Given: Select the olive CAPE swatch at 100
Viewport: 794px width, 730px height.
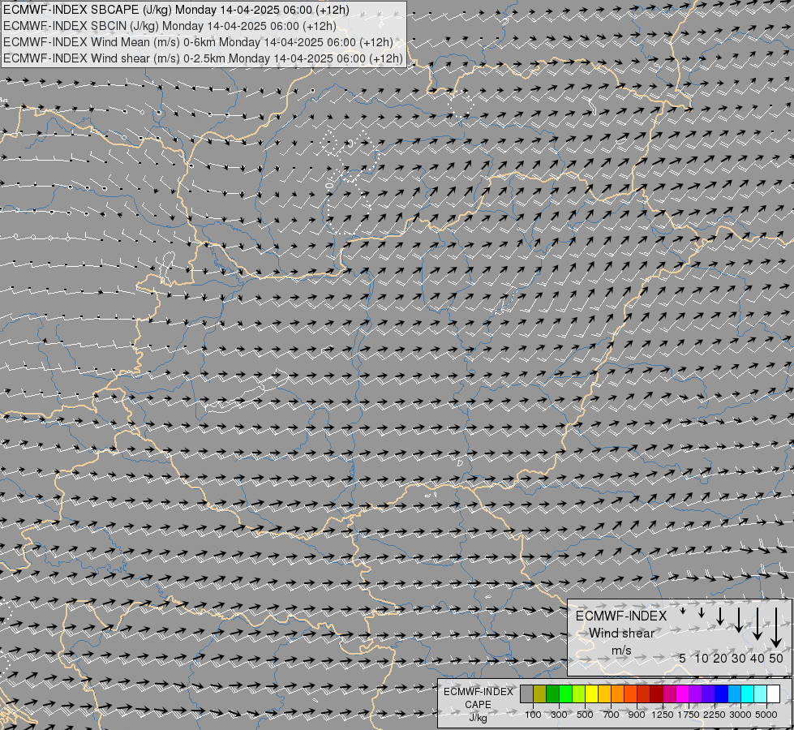Looking at the screenshot, I should [x=540, y=693].
